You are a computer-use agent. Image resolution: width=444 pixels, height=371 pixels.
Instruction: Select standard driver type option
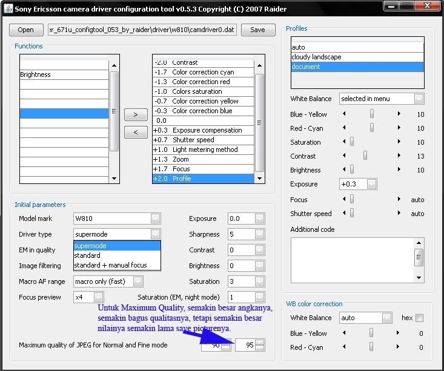117,255
